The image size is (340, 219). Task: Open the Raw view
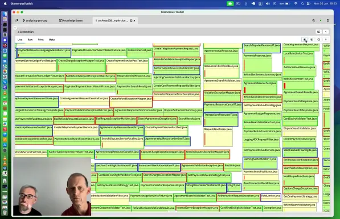pos(30,40)
